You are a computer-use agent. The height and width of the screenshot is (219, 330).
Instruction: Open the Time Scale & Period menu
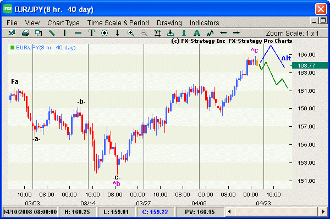(x=118, y=23)
